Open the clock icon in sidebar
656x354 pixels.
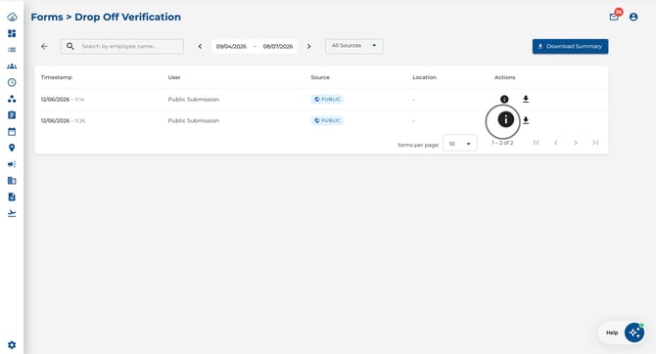(12, 82)
